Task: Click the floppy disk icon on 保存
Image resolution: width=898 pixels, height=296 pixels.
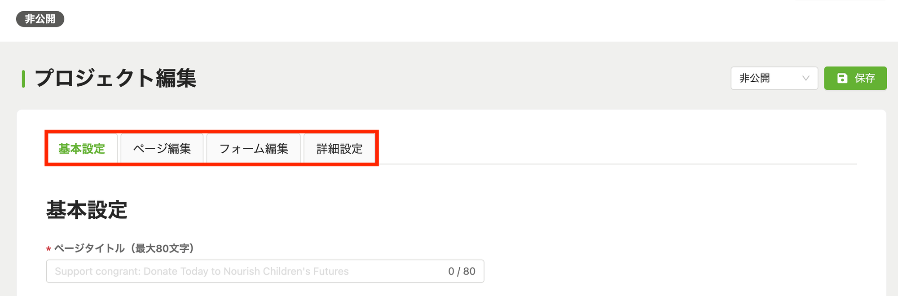Action: pyautogui.click(x=842, y=78)
